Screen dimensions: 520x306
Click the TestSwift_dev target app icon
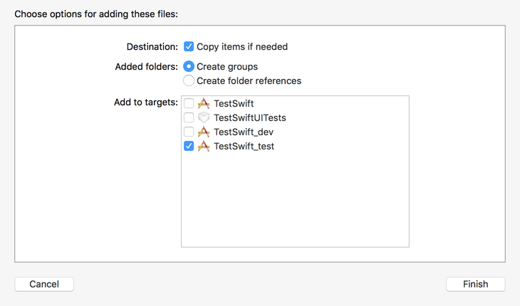(204, 132)
